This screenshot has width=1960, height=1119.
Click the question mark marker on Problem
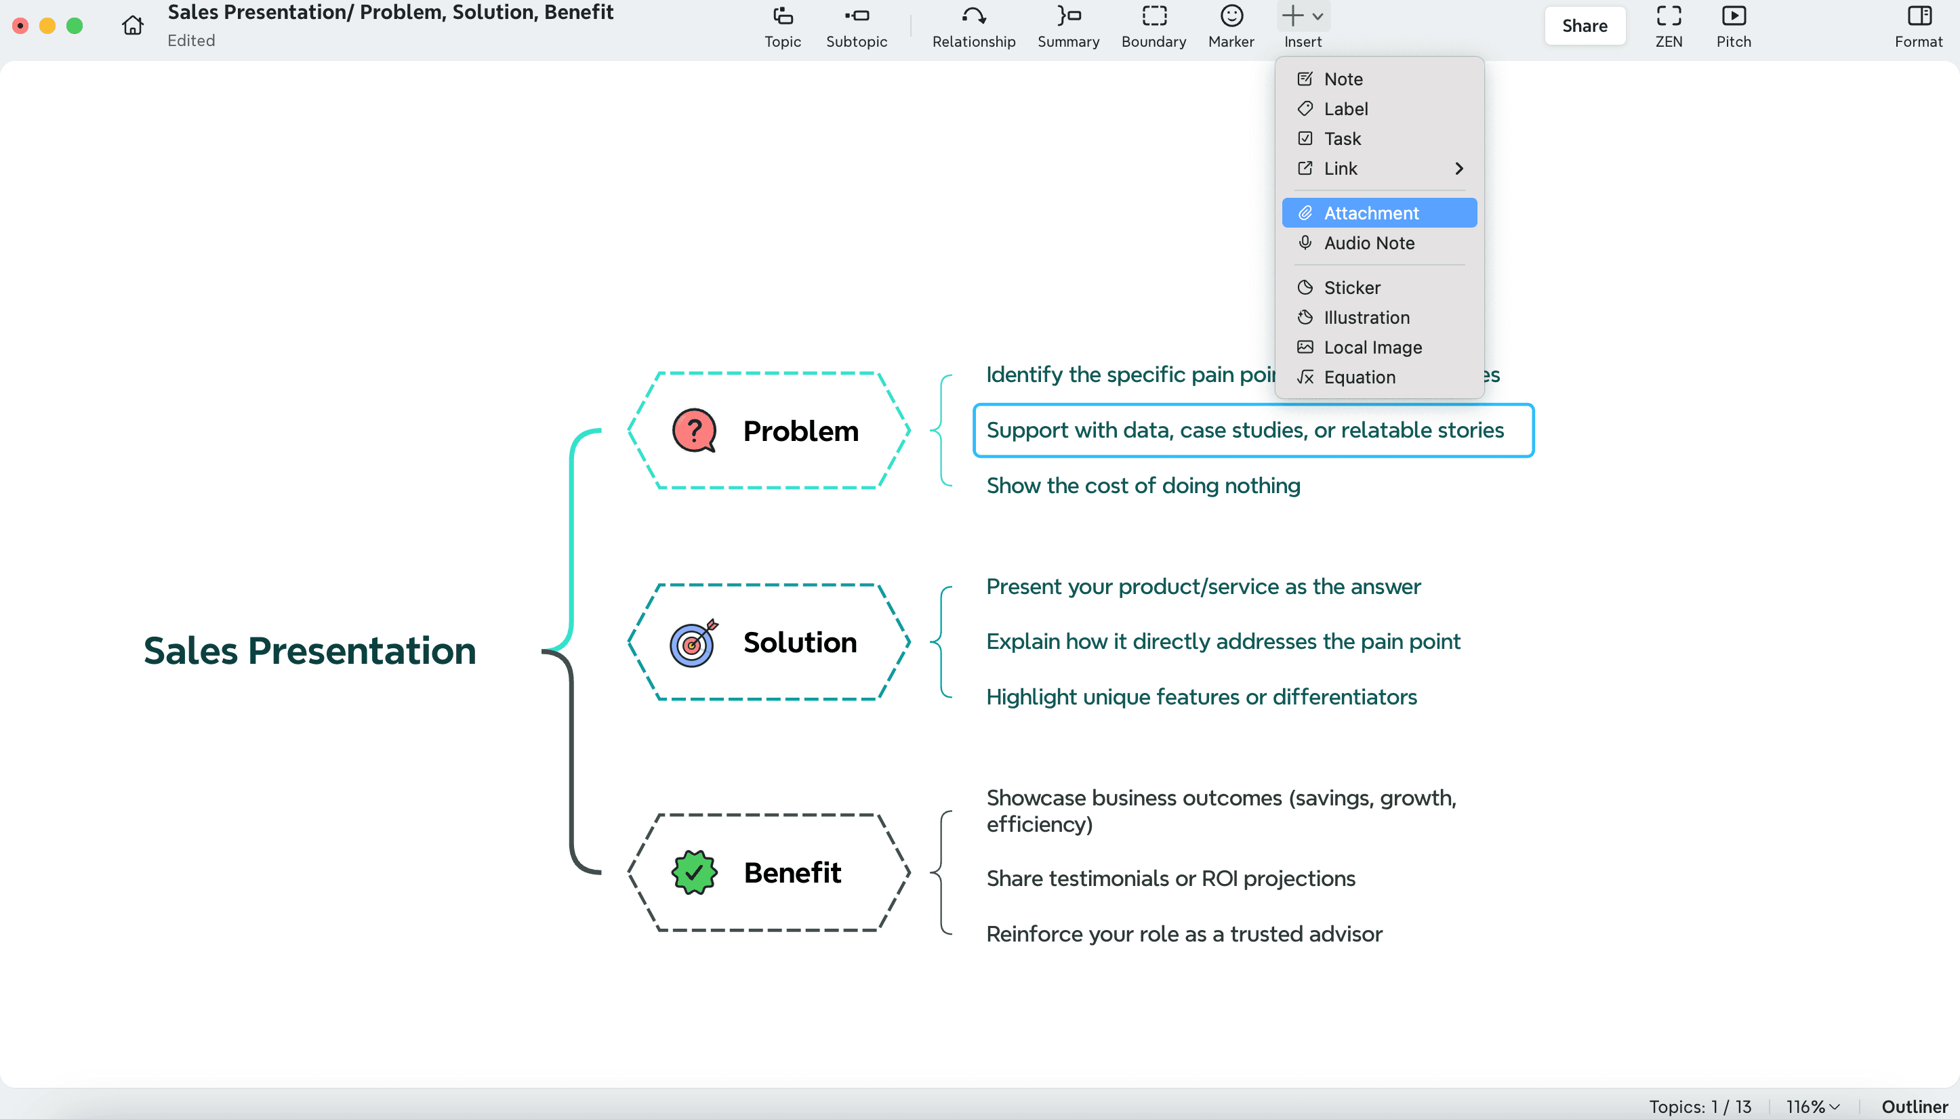(695, 430)
